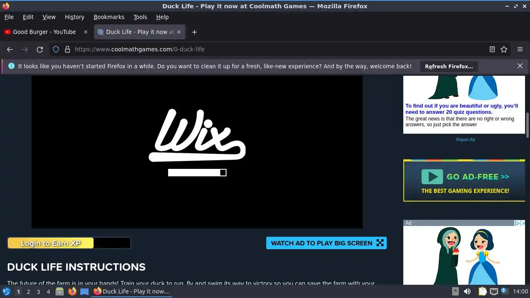This screenshot has height=298, width=530.
Task: Go back using the browser back arrow
Action: pyautogui.click(x=10, y=49)
